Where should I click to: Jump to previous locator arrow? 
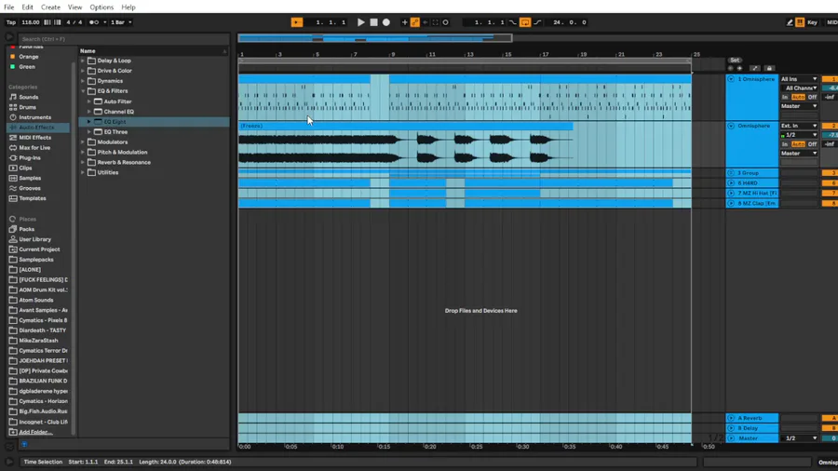pos(731,68)
